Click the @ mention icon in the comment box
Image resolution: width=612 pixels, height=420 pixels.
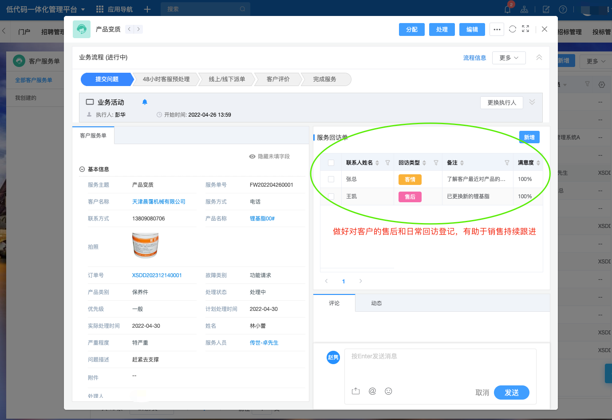372,391
